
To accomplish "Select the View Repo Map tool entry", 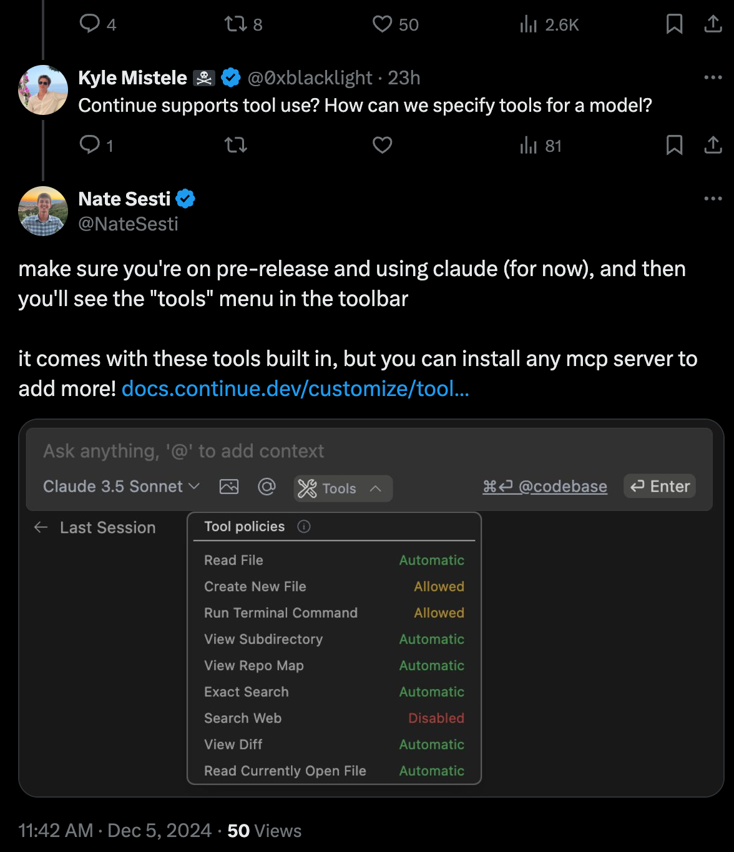I will [x=254, y=666].
